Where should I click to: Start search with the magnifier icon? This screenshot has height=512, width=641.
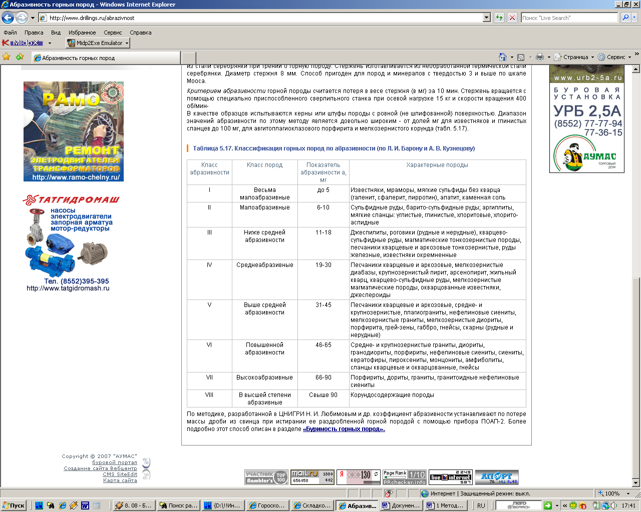pyautogui.click(x=625, y=18)
